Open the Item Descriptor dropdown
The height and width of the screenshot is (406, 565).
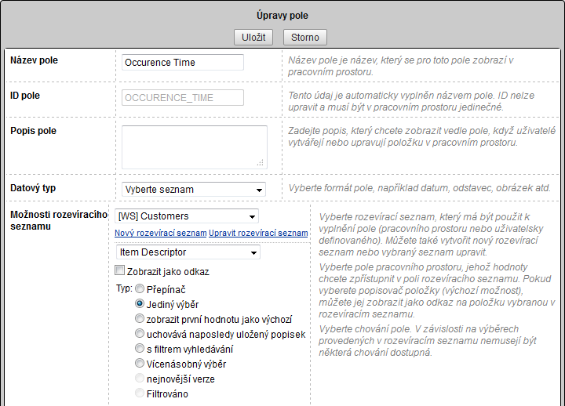[187, 252]
